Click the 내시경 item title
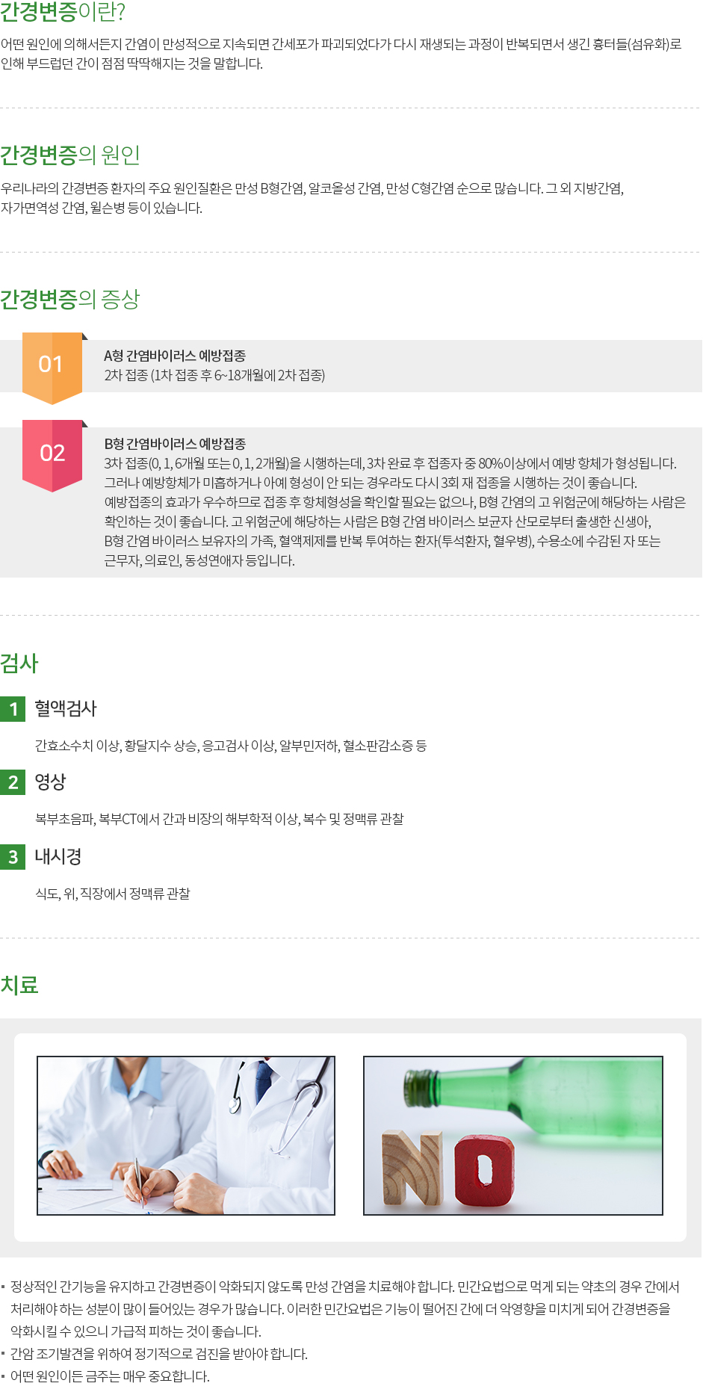 58,856
